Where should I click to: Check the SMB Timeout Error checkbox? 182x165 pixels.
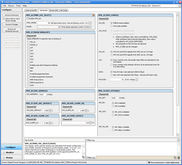28,80
